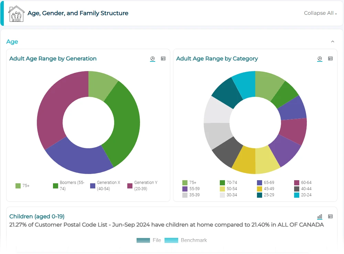The image size is (344, 254).
Task: Switch Generation chart to table view
Action: (163, 59)
